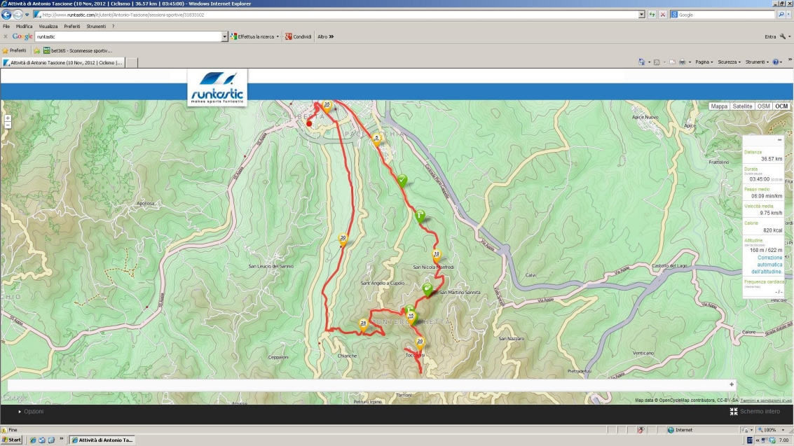Go forward with the browser Forward arrow
The height and width of the screenshot is (446, 794).
(18, 15)
